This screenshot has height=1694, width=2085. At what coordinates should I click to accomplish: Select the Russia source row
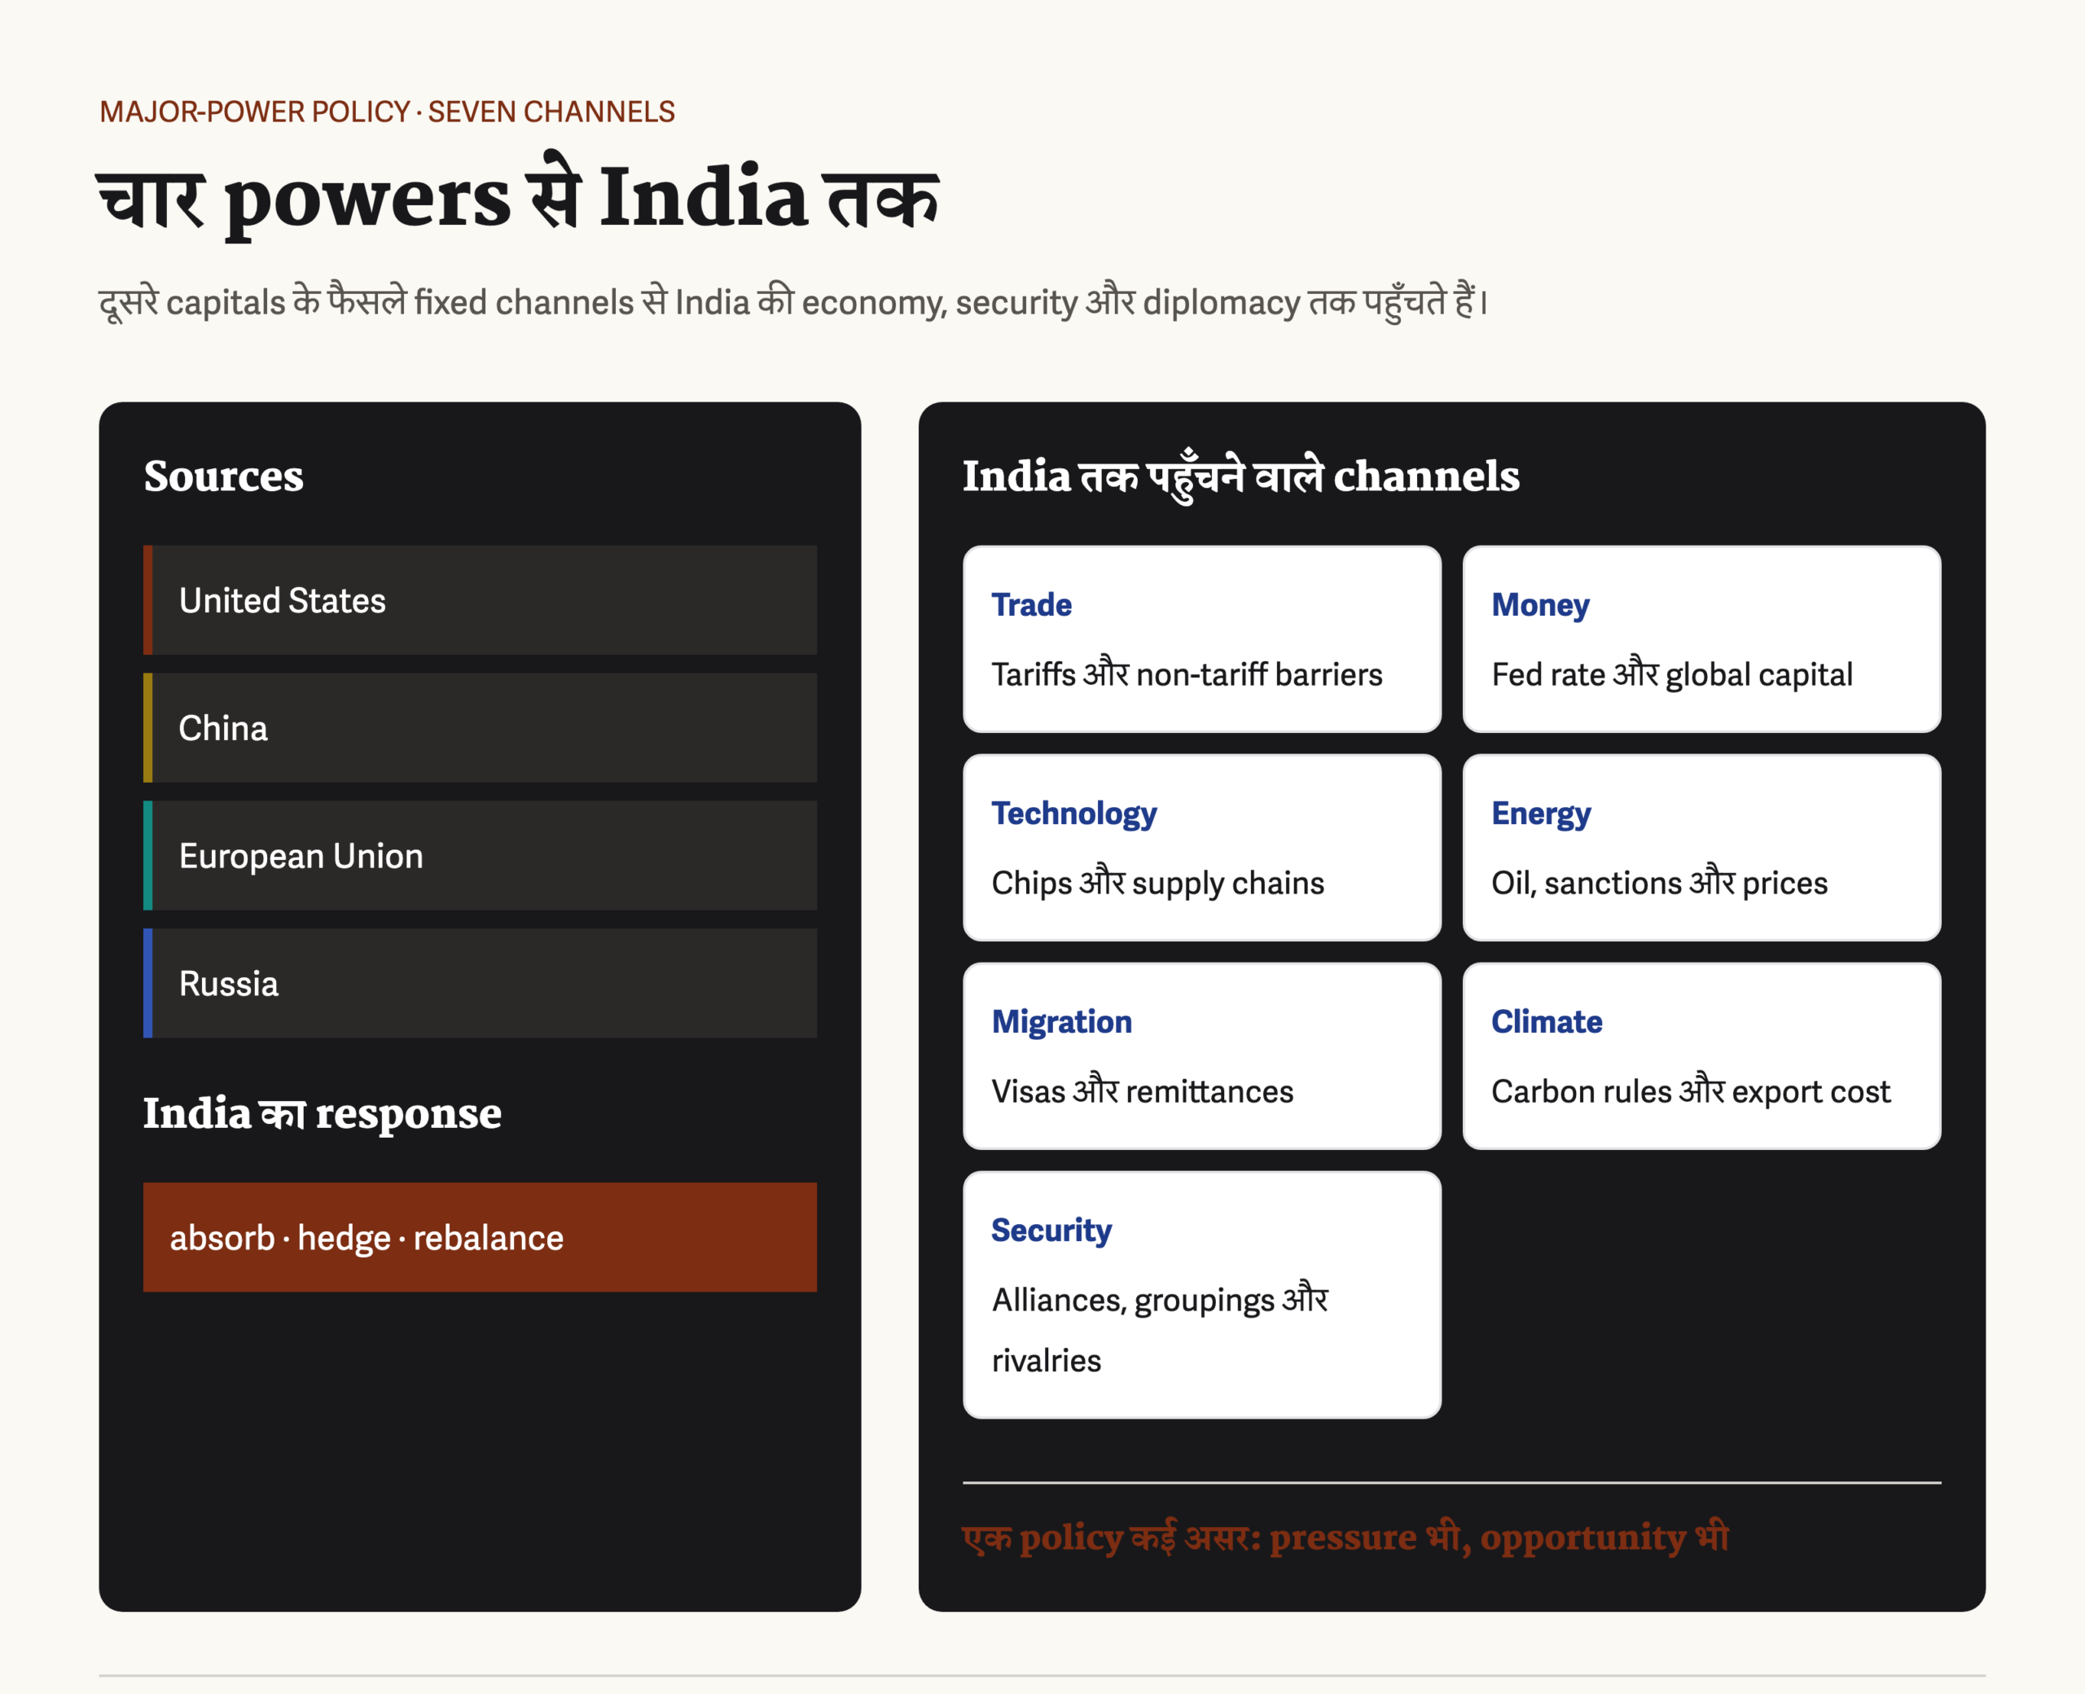click(x=480, y=983)
